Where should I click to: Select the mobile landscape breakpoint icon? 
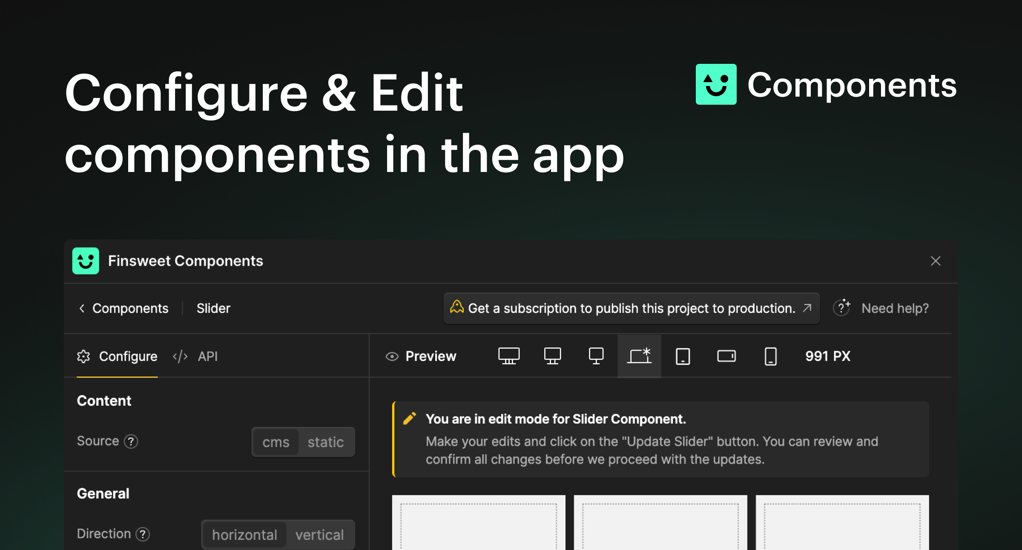click(x=726, y=356)
